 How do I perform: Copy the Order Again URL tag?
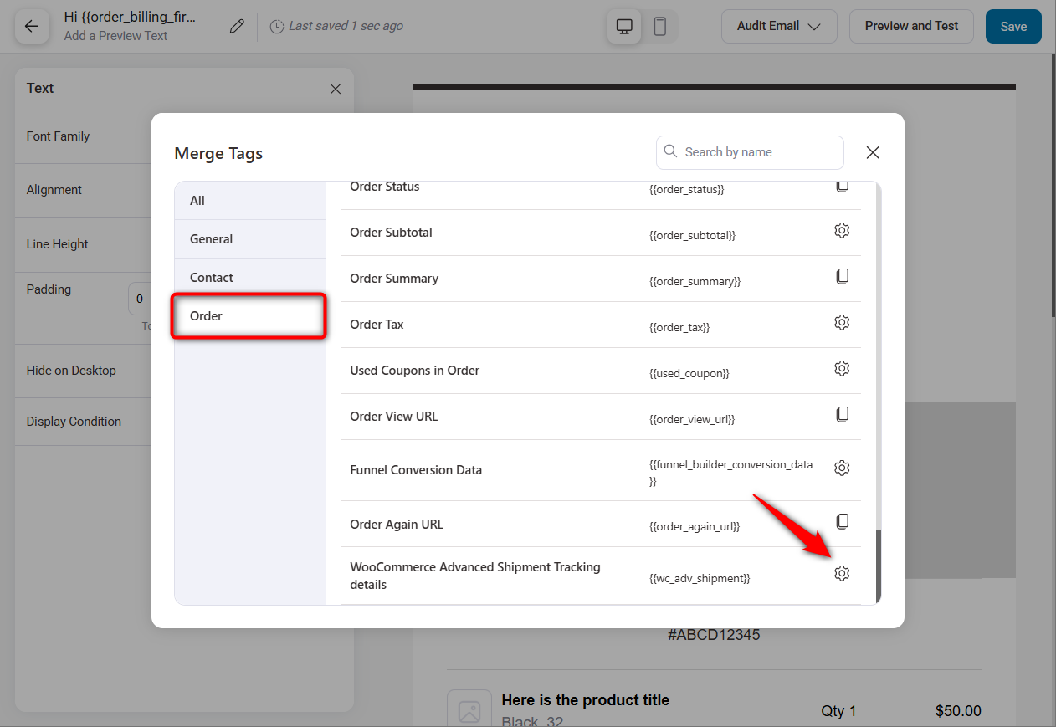click(x=842, y=521)
